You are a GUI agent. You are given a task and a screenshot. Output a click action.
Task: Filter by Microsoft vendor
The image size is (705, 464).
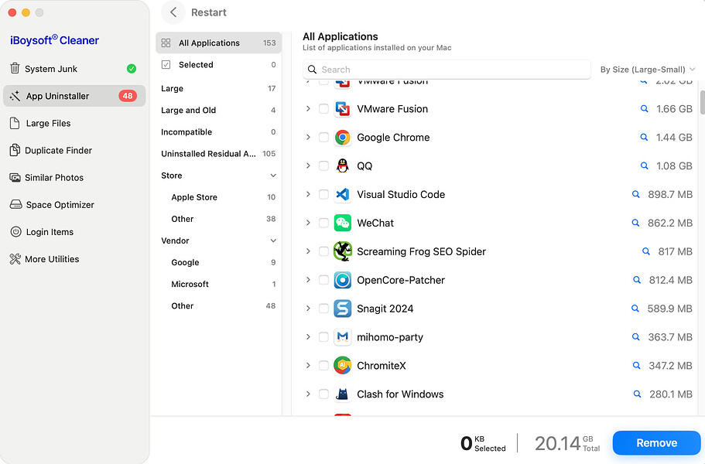pos(218,285)
